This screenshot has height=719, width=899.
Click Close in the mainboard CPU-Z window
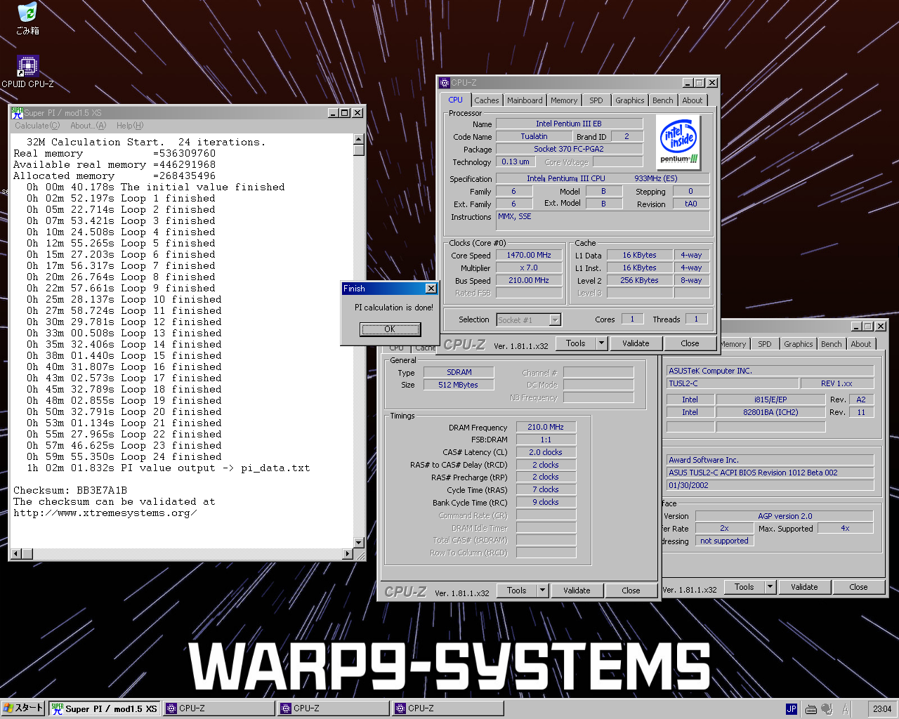[858, 587]
